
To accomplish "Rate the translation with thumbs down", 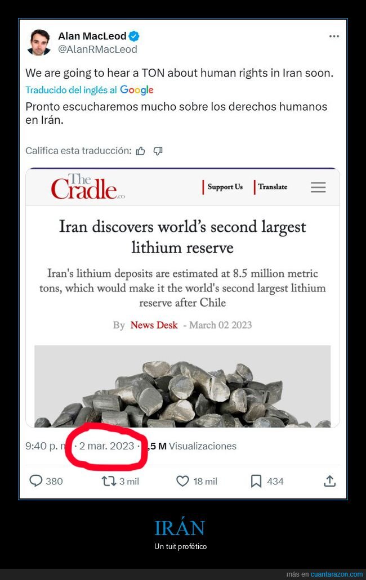I will [x=158, y=151].
